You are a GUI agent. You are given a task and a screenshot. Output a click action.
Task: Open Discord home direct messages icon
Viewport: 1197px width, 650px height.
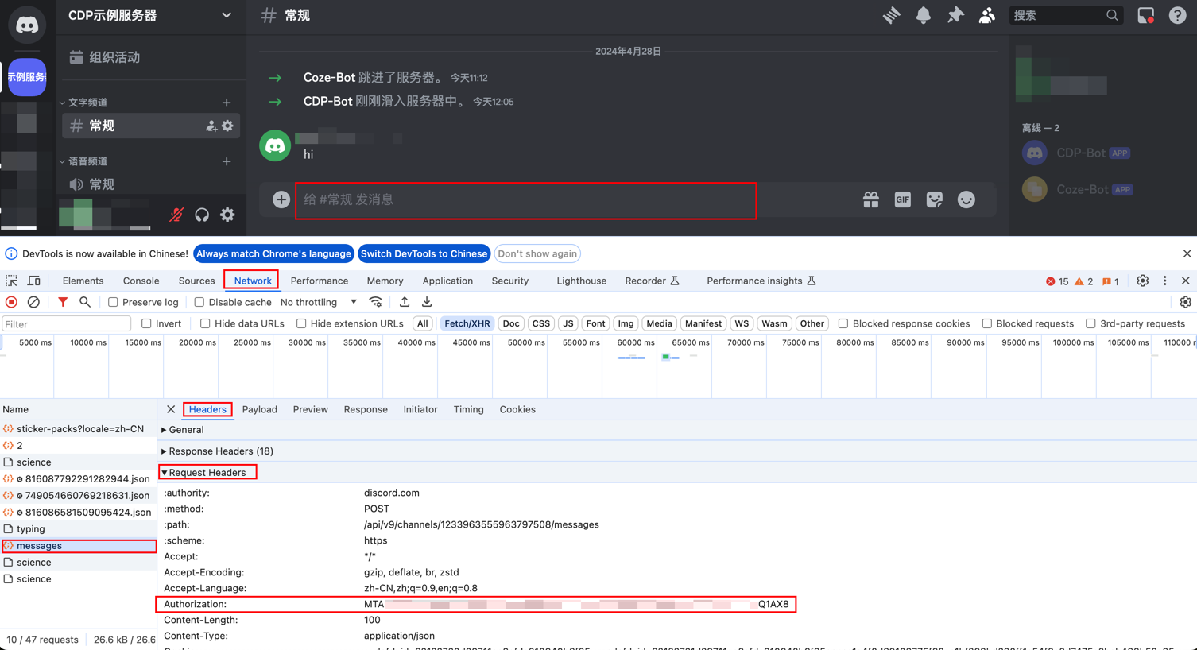click(x=27, y=25)
